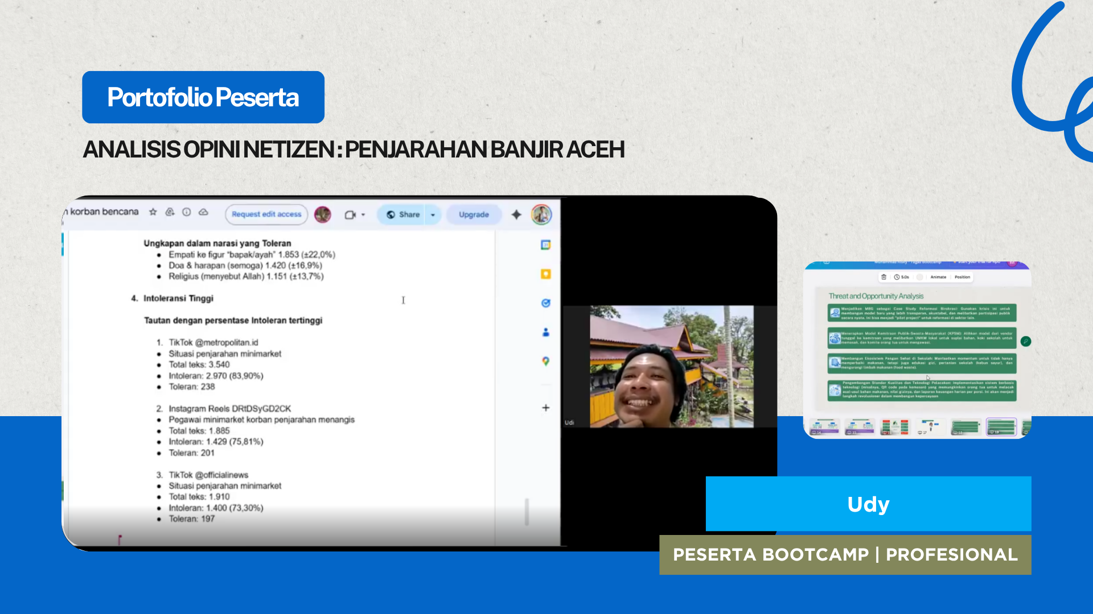Click 'Total teks: 1.885' line

coord(199,431)
